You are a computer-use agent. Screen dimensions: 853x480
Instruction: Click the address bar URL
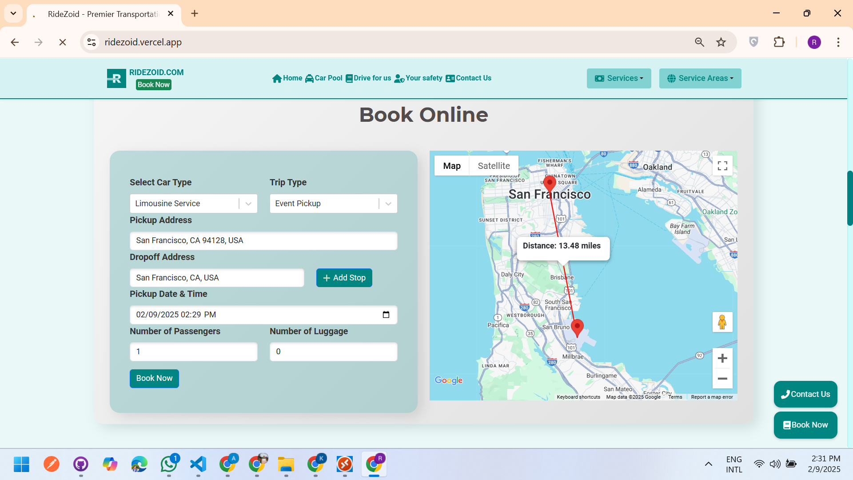tap(143, 42)
